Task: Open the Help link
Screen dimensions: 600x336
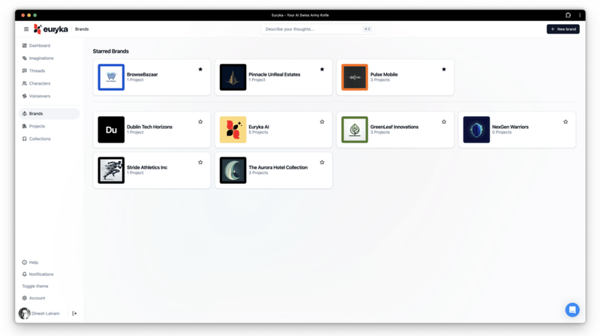Action: pos(34,262)
